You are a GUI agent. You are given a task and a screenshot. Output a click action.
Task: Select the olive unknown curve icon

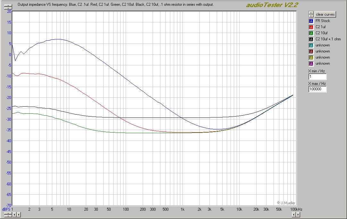pyautogui.click(x=310, y=57)
